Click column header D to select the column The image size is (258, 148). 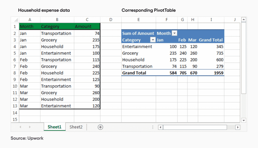tap(110, 20)
